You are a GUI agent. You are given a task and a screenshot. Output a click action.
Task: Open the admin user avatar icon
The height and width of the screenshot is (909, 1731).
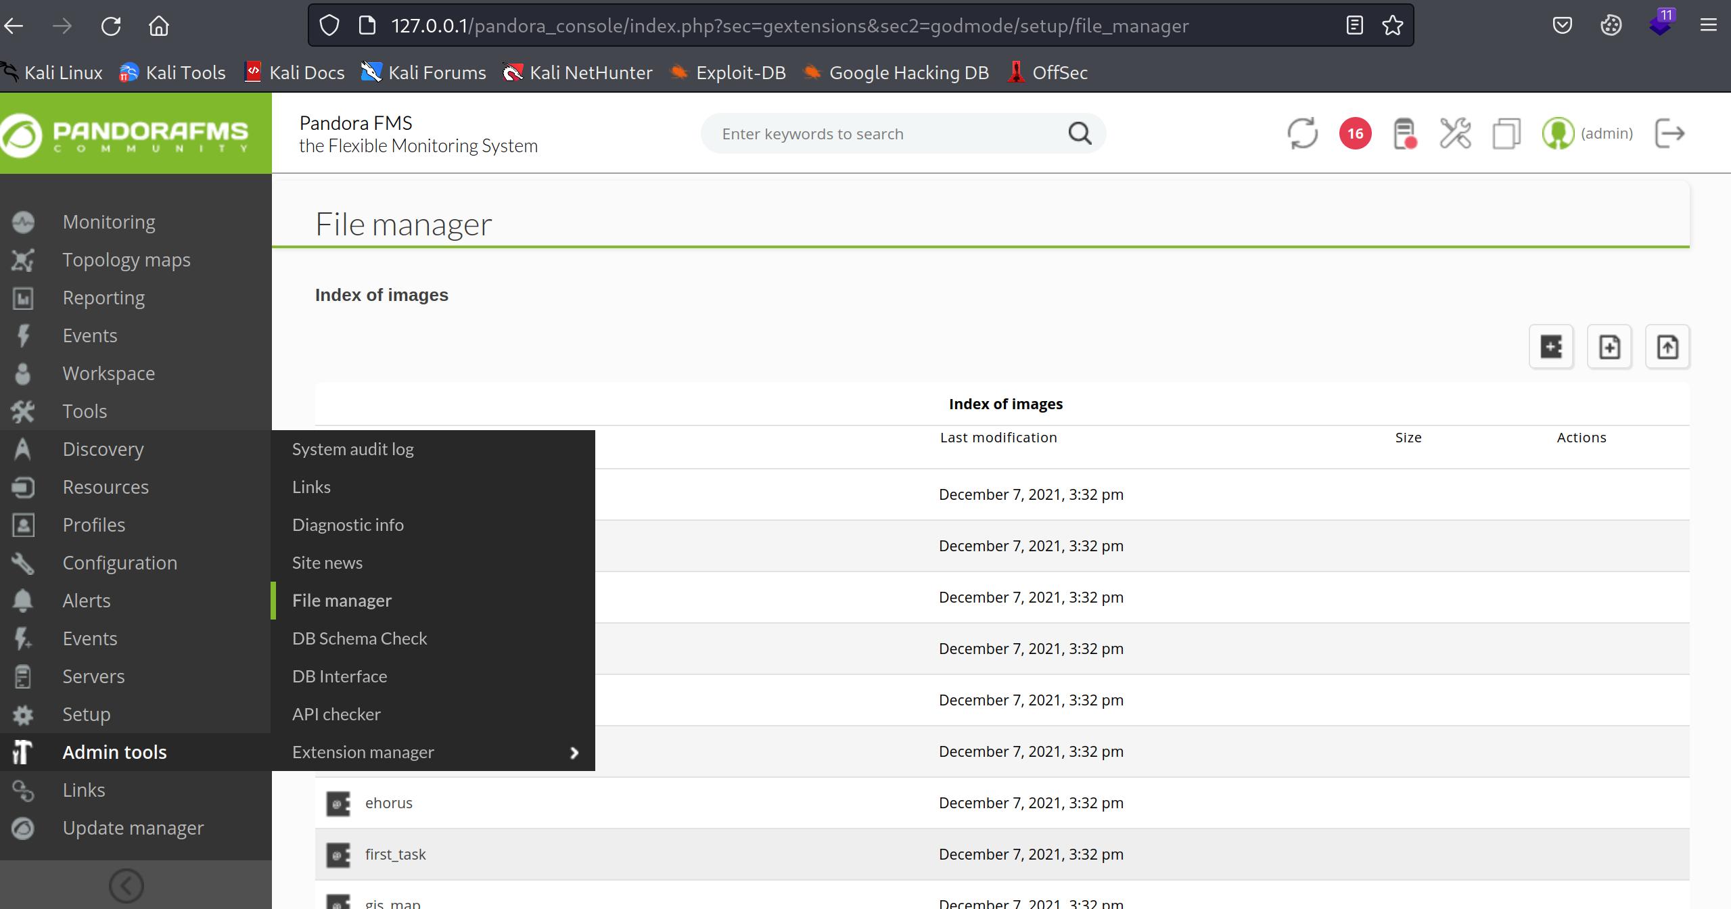1557,133
